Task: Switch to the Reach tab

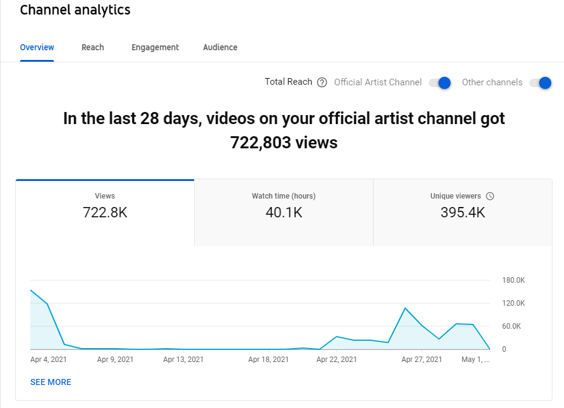Action: [93, 47]
